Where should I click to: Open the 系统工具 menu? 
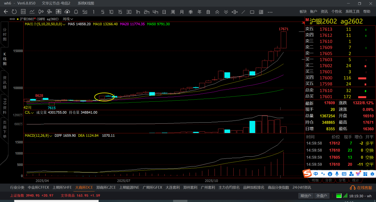click(352, 11)
